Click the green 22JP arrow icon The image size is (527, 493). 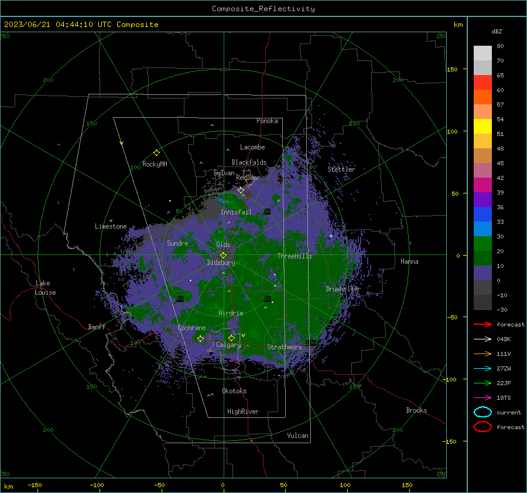coord(482,383)
